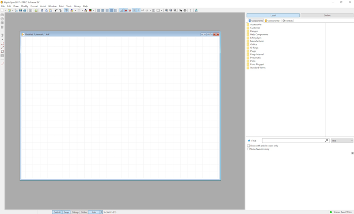Click the Paste clipboard icon
The image size is (354, 214).
click(x=50, y=10)
